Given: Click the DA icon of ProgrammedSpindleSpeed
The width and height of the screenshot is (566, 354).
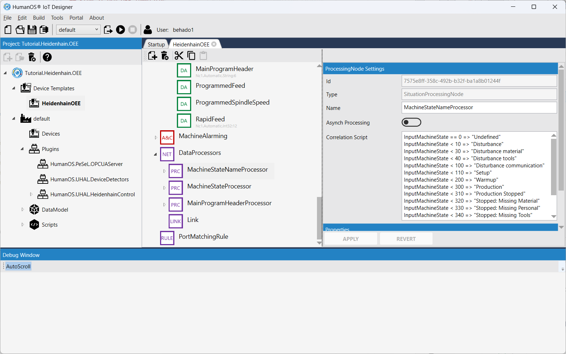Looking at the screenshot, I should 184,104.
